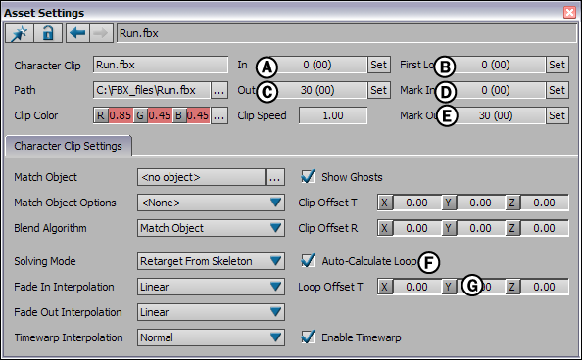Disable the Auto-Calculate Loop checkbox
The width and height of the screenshot is (582, 360).
point(308,261)
